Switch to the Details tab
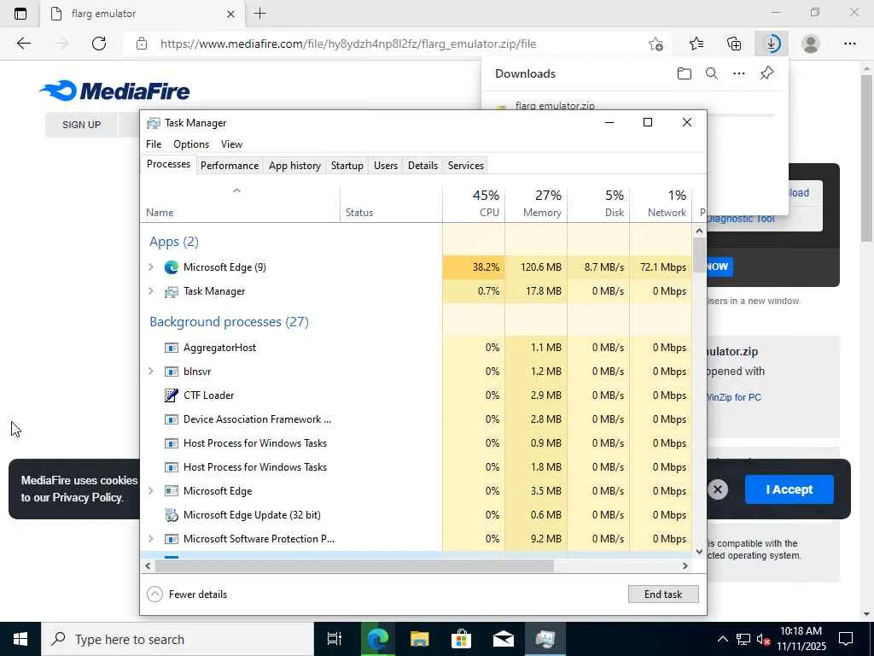This screenshot has height=656, width=874. coord(422,166)
